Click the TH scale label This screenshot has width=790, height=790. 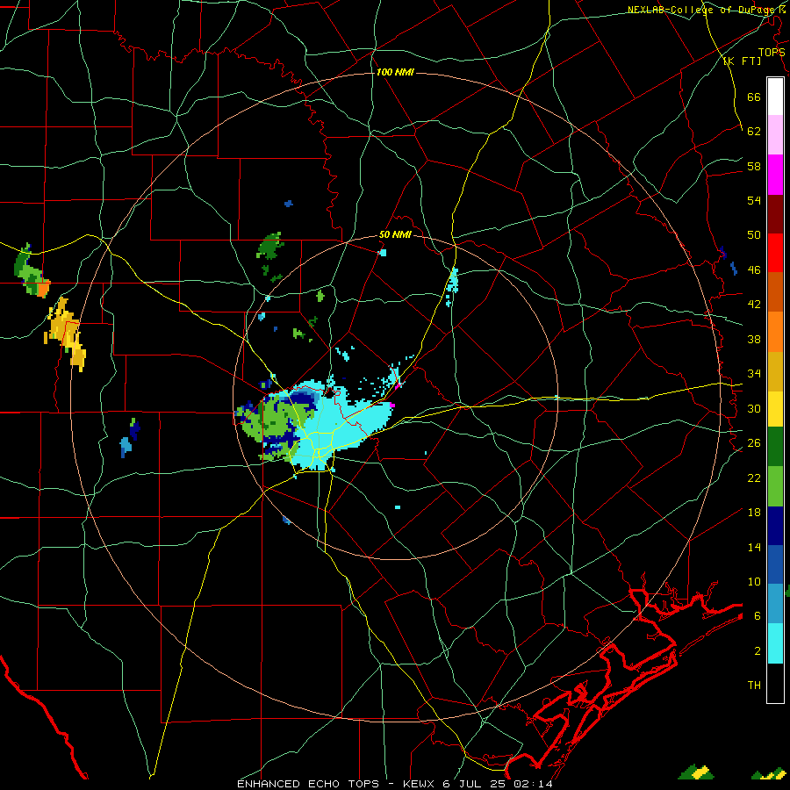pyautogui.click(x=754, y=686)
